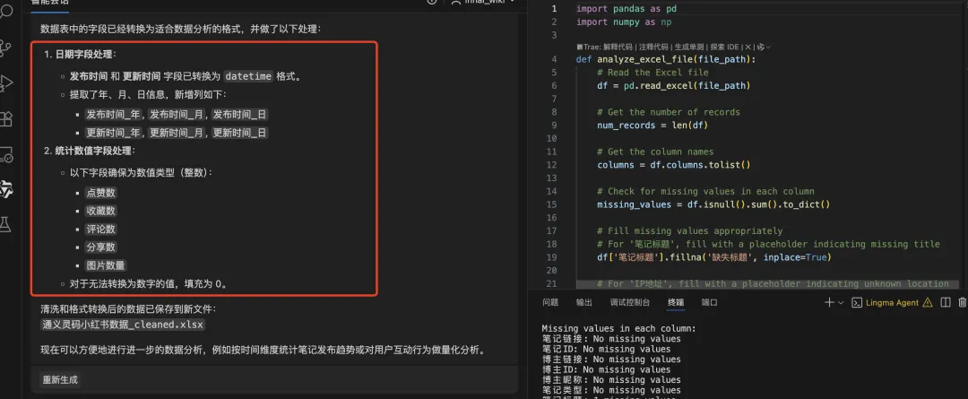
Task: Click the 发布时间_月 column tag
Action: 177,114
